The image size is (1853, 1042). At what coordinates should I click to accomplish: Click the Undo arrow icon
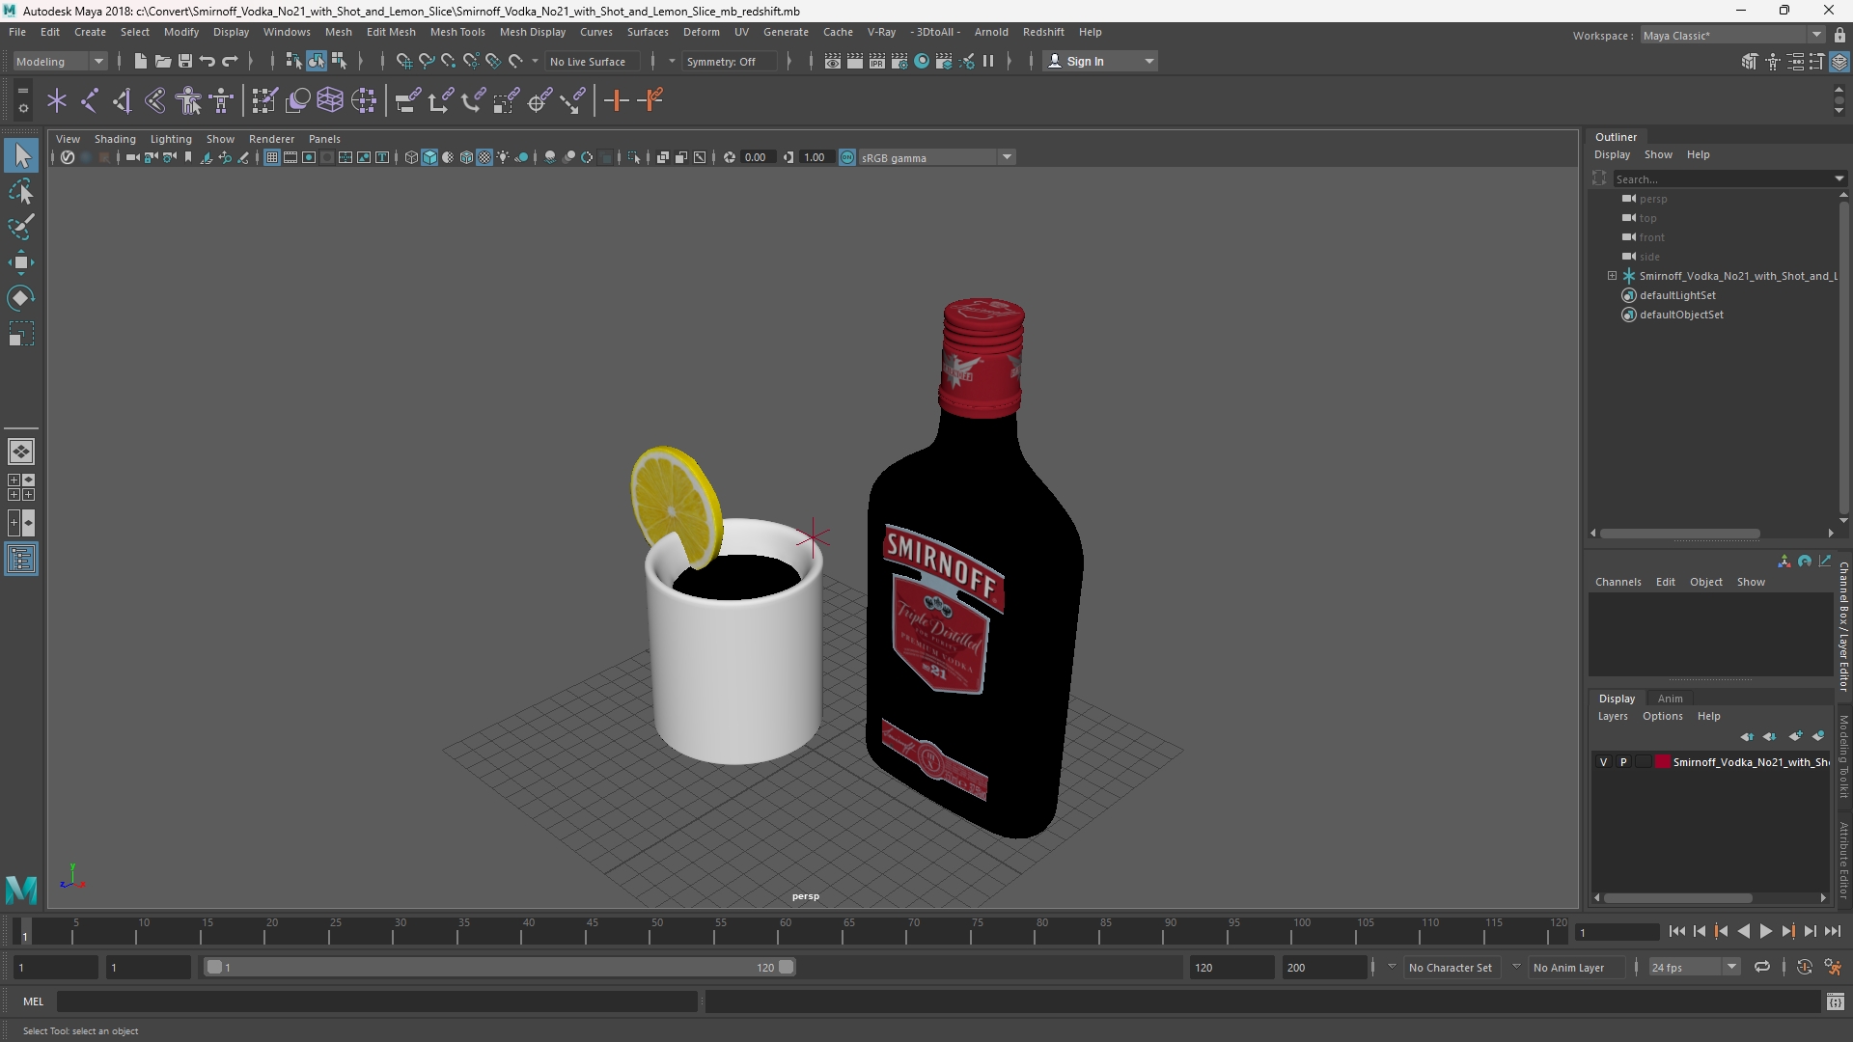[207, 61]
